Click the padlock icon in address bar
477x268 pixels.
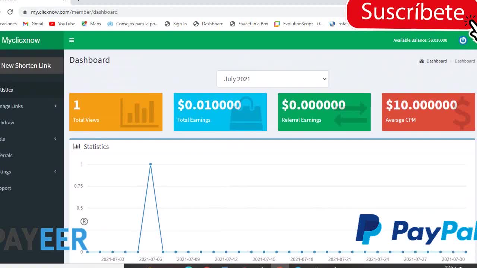(x=25, y=12)
